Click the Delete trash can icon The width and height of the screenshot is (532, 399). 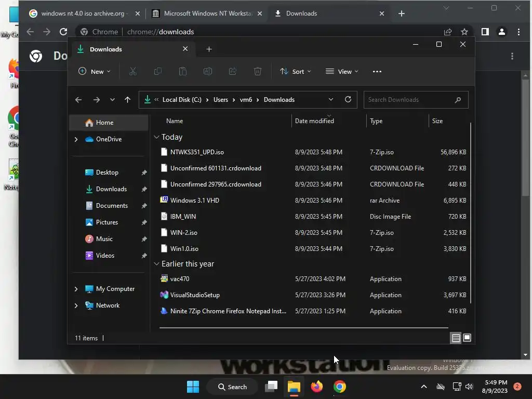tap(258, 72)
